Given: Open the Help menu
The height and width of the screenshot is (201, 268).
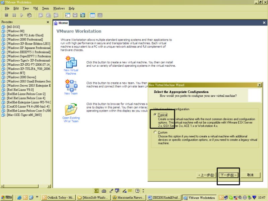Looking at the screenshot, I should tap(72, 8).
